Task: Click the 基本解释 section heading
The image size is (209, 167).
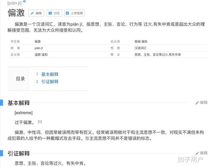Action: [x=19, y=103]
